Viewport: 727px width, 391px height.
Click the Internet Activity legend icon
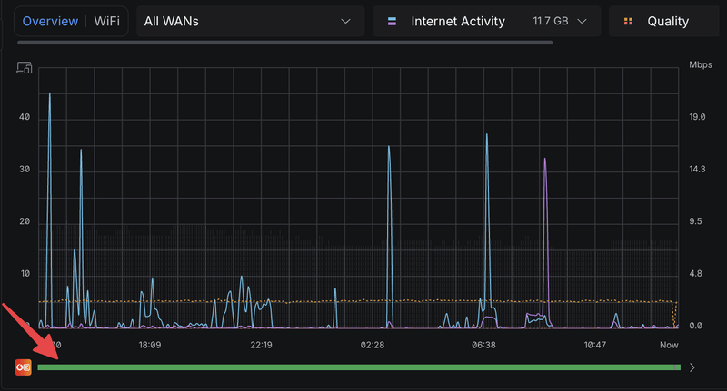392,21
